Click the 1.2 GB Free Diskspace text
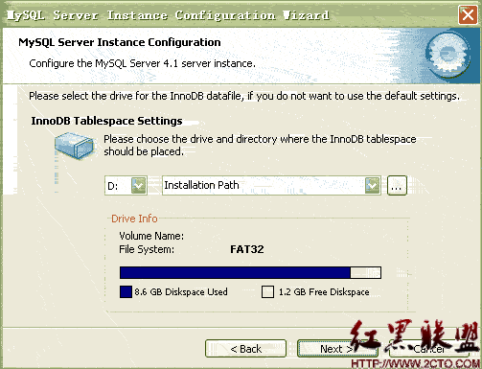The image size is (482, 369). 324,292
